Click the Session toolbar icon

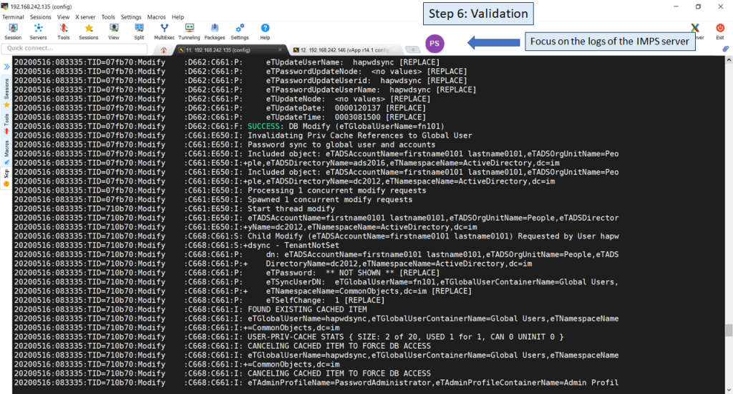click(13, 31)
